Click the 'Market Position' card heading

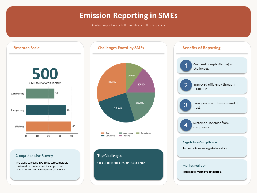[x=194, y=166]
